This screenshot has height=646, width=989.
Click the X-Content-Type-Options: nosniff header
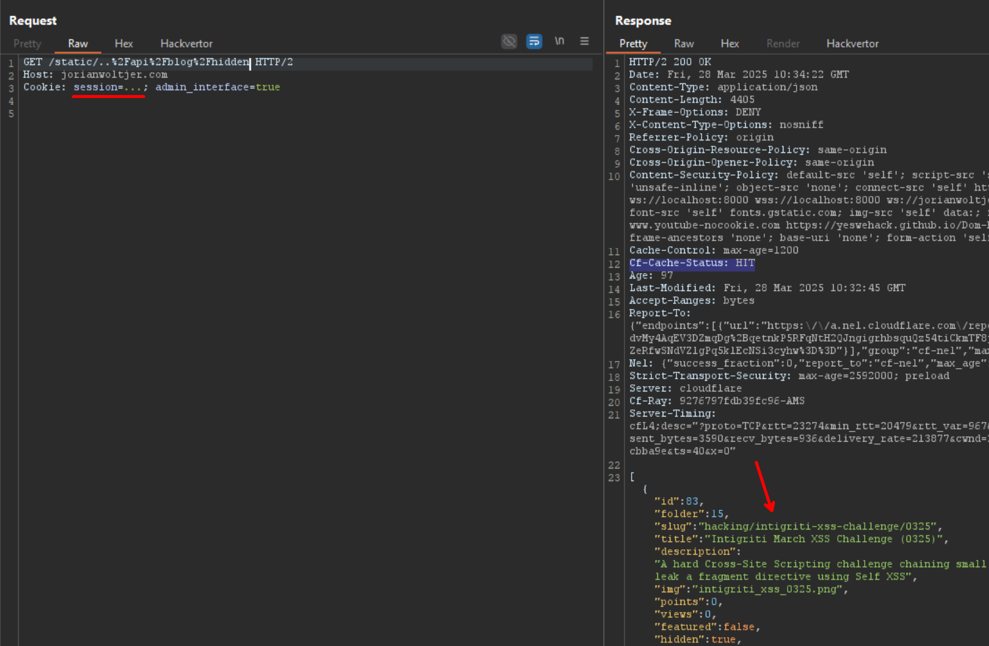(726, 125)
